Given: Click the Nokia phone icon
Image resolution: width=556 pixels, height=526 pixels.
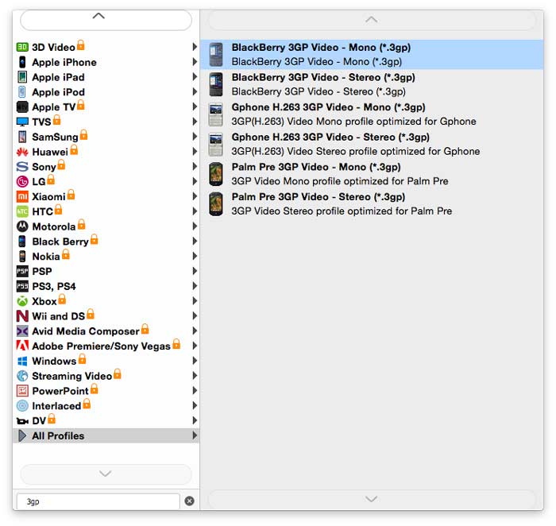Looking at the screenshot, I should pyautogui.click(x=22, y=257).
